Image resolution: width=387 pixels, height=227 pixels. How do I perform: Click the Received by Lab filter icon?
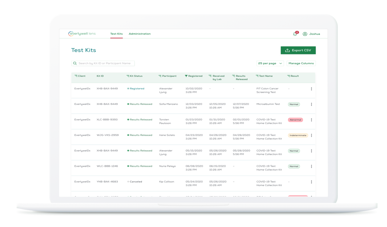coord(210,76)
